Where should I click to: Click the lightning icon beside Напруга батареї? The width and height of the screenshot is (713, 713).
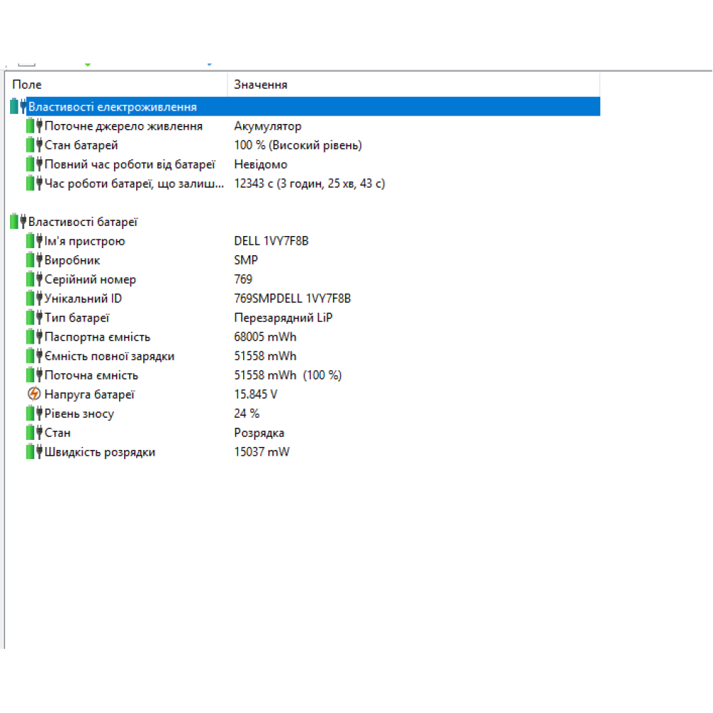[x=33, y=394]
